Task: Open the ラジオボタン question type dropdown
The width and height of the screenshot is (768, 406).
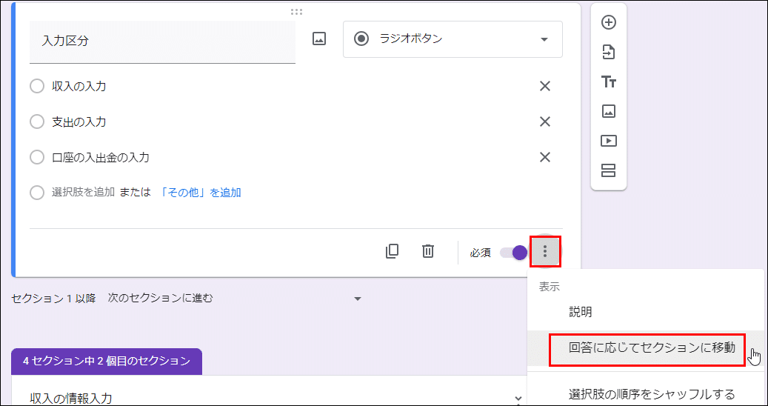Action: (x=453, y=39)
